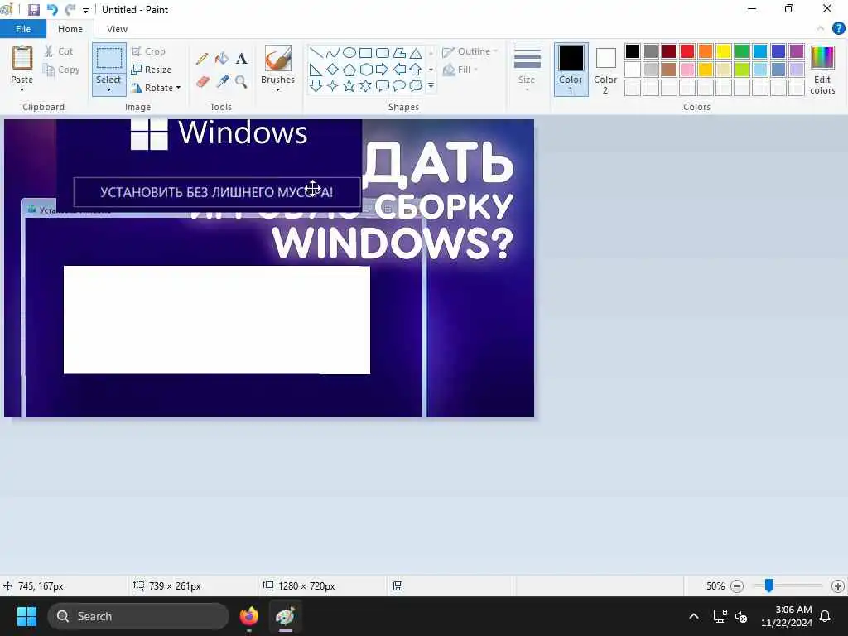The width and height of the screenshot is (848, 636).
Task: Click the zoom in plus button
Action: click(x=838, y=585)
